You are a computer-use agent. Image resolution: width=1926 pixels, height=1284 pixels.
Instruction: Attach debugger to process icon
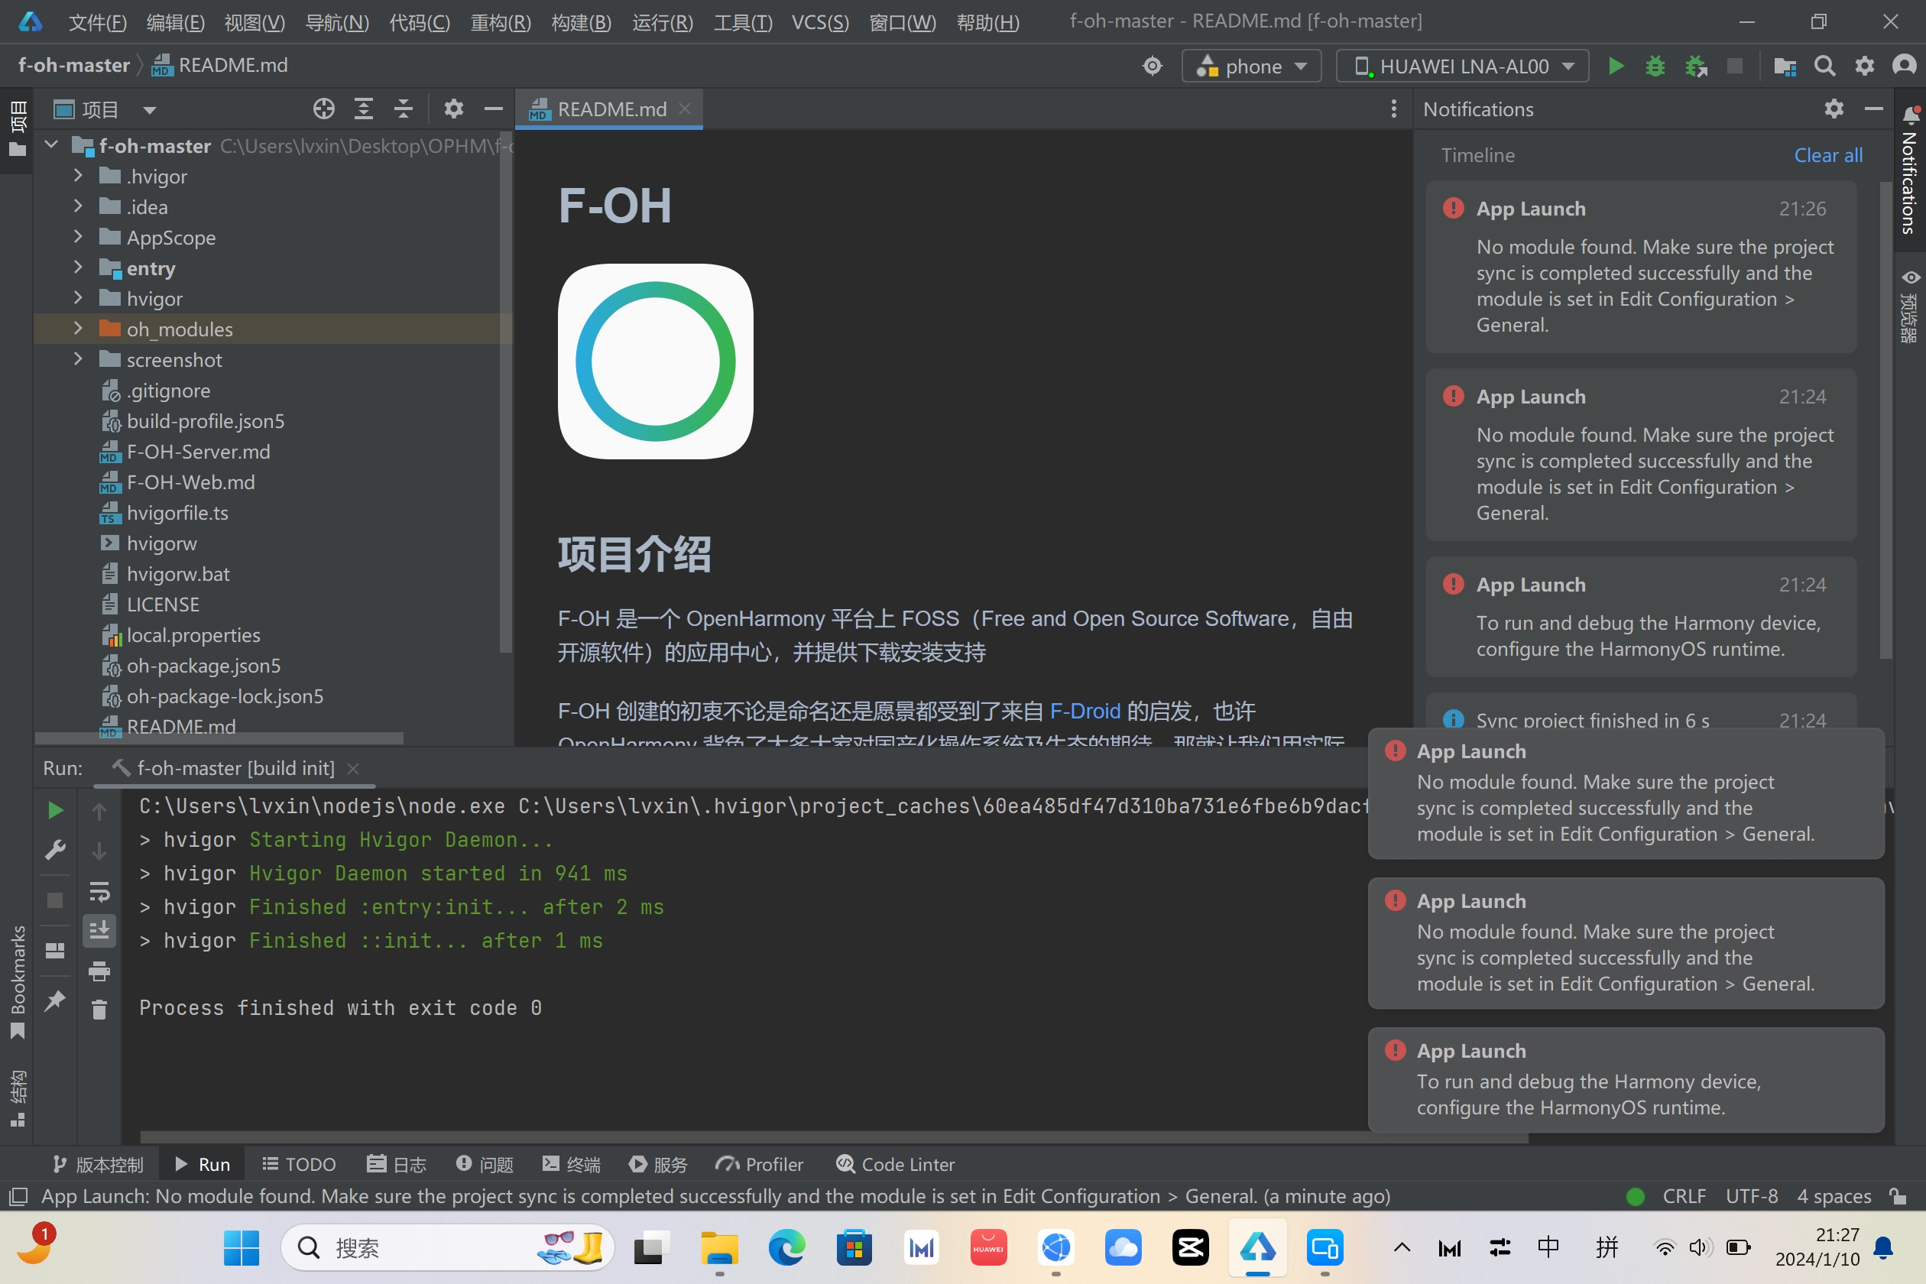pos(1695,66)
